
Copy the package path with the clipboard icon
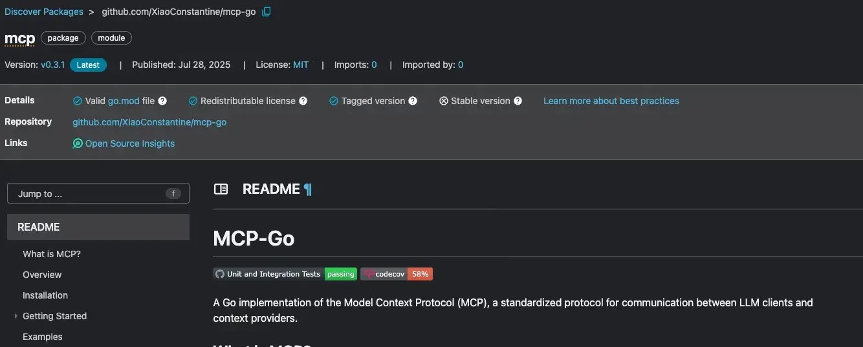pyautogui.click(x=266, y=12)
